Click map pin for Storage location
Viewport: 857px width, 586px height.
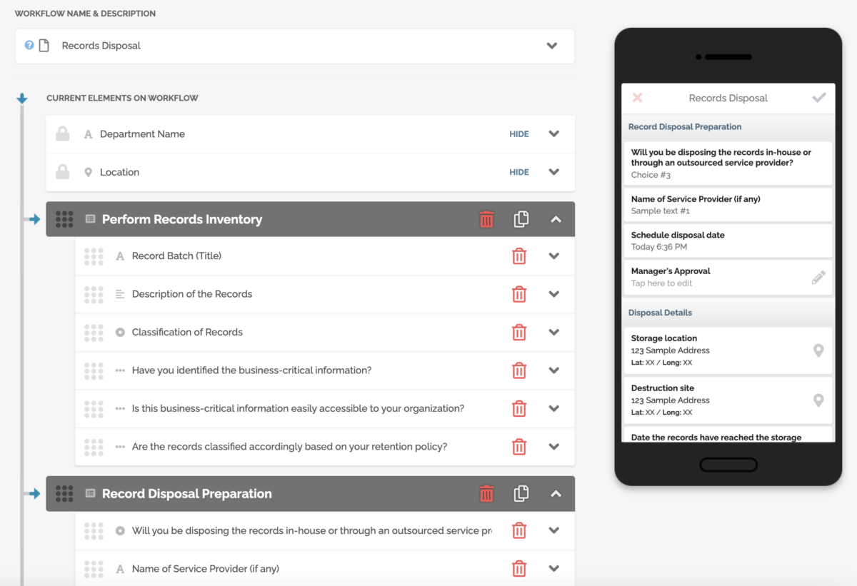point(818,350)
